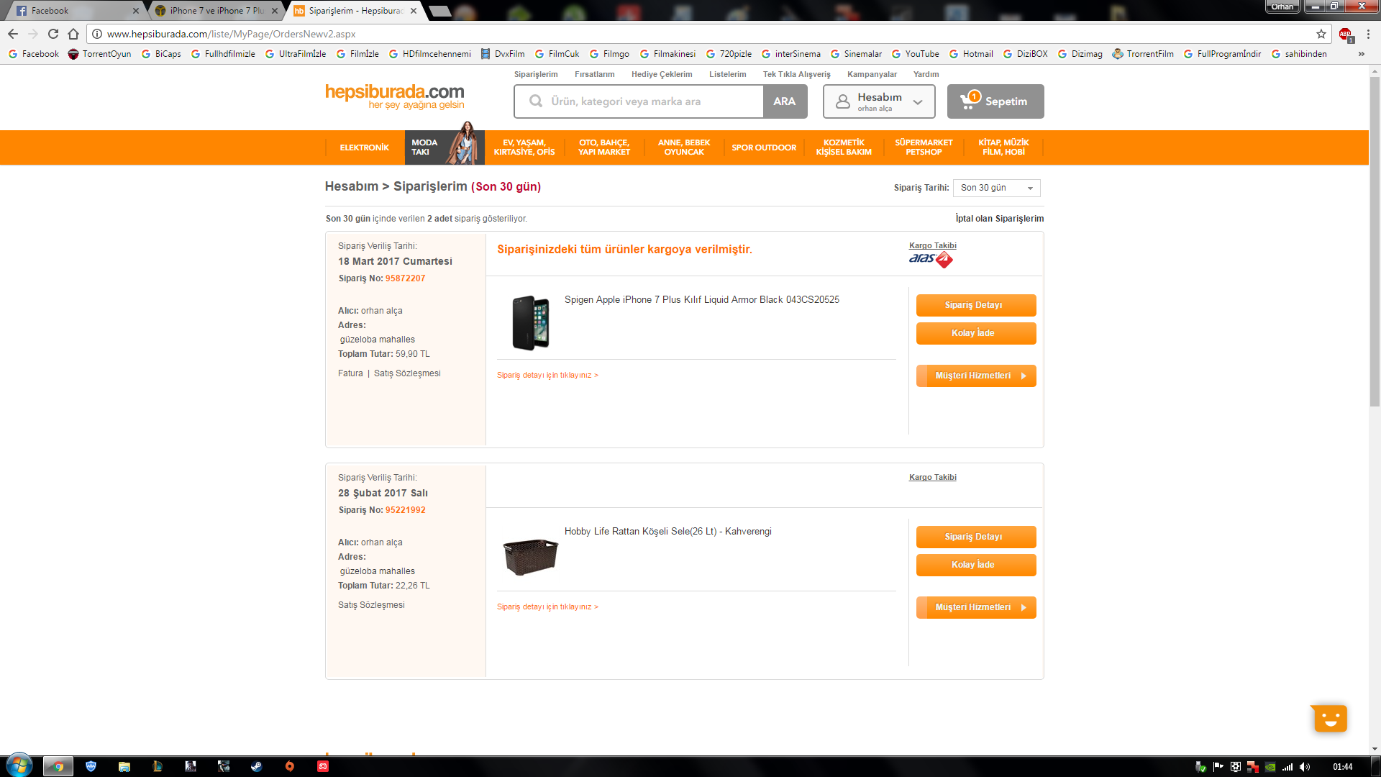Click 'Sipariş detayı için tıklayınız' under Spigen case
1381x777 pixels.
[547, 376]
